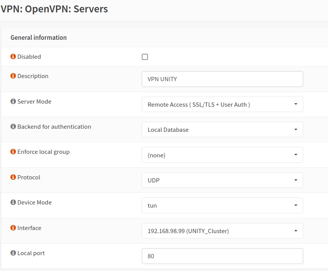Viewport: 328px width, 271px height.
Task: Click the Interface info icon
Action: [13, 228]
